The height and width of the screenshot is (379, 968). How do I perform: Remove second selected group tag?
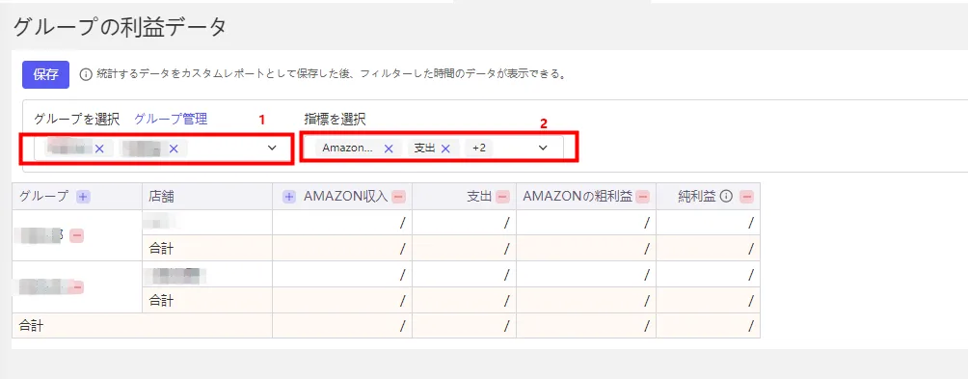(x=174, y=149)
